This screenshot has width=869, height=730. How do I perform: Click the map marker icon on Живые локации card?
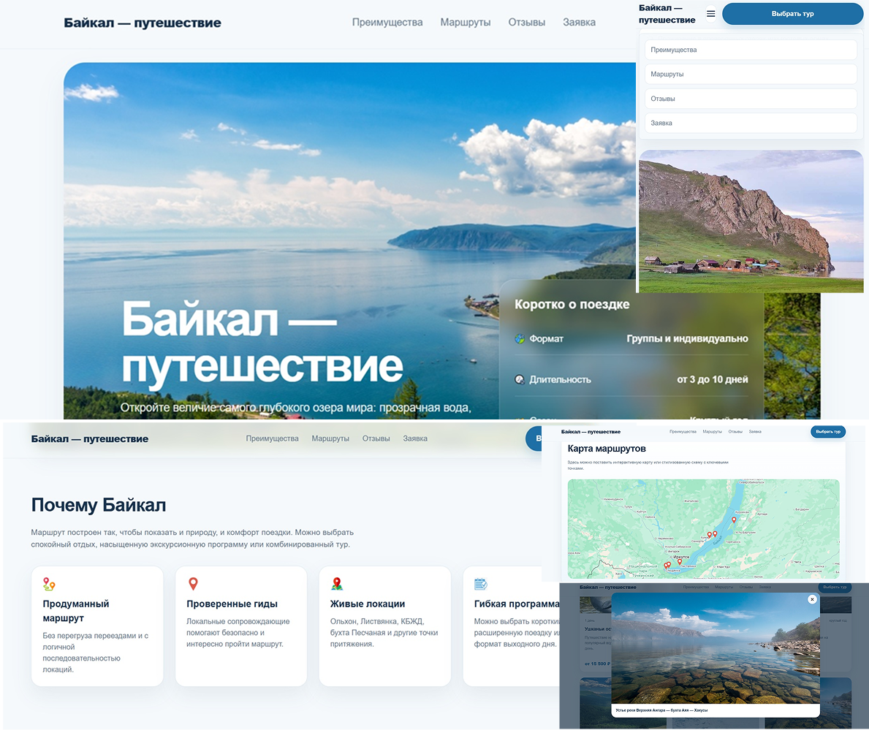pos(336,584)
